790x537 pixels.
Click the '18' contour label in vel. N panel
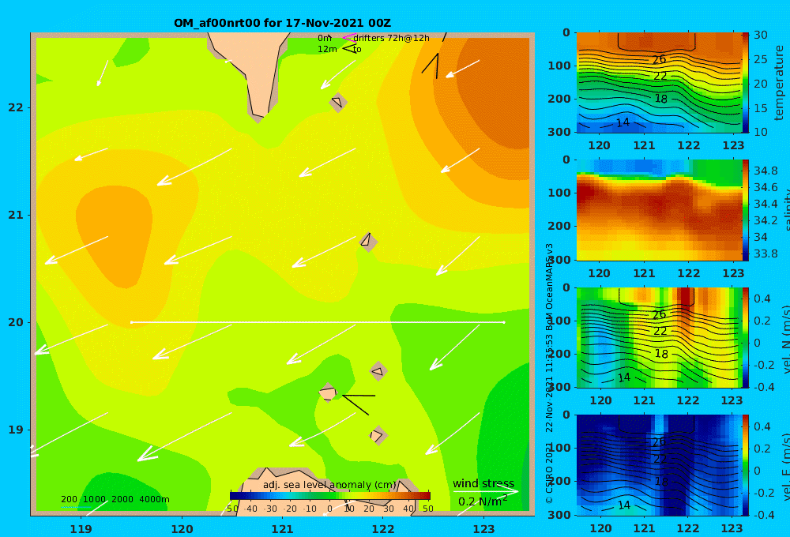[x=661, y=354]
